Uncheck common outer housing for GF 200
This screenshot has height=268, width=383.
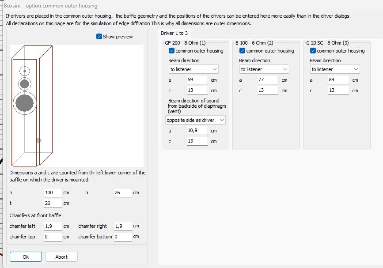point(171,51)
